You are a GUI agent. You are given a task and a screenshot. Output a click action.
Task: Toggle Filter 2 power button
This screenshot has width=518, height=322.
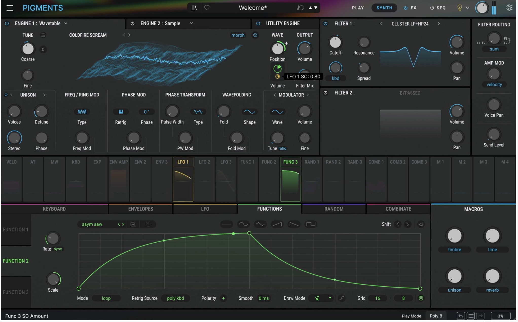(x=325, y=93)
